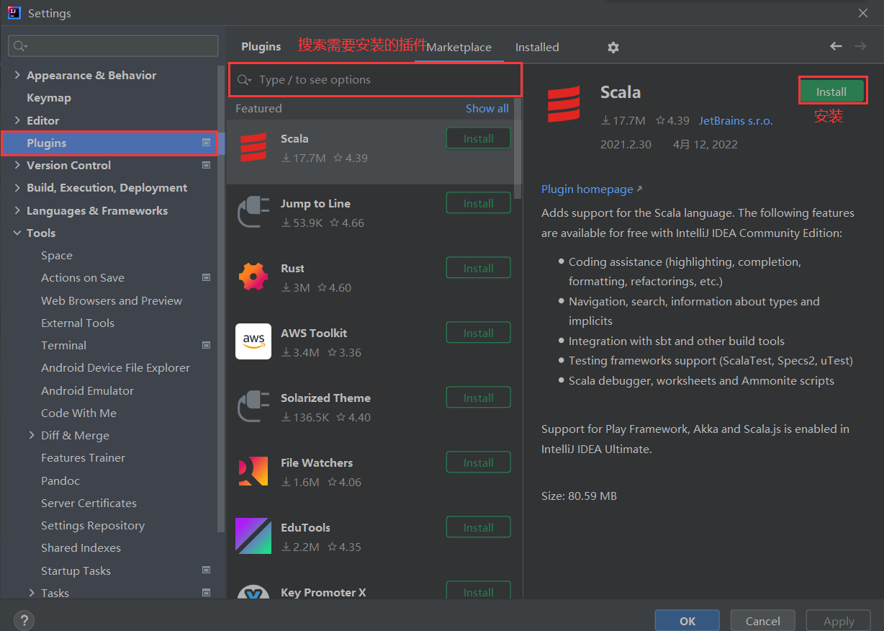The image size is (884, 631).
Task: Install the Jump to Line plugin
Action: (x=479, y=203)
